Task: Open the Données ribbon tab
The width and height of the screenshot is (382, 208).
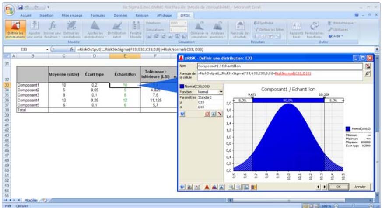Action: pos(121,16)
